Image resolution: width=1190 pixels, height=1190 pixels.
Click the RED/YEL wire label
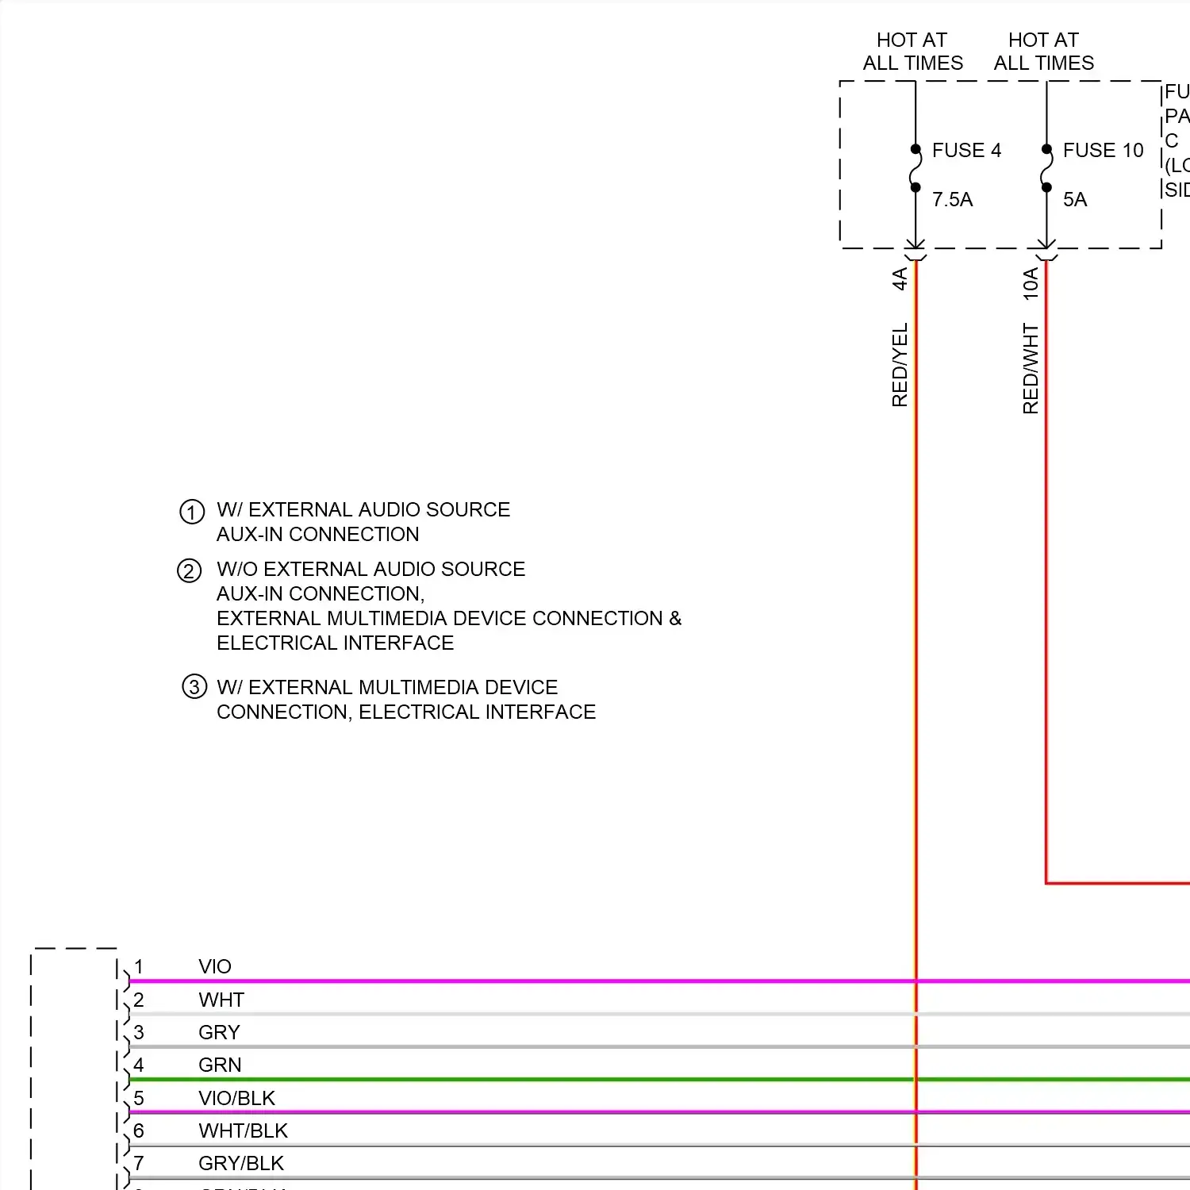(900, 365)
